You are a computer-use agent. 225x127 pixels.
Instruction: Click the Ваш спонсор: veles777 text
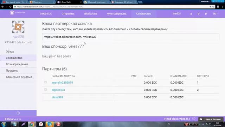click(x=63, y=47)
